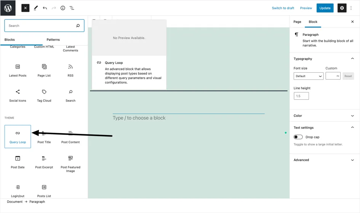Insert the Post Featured Image block
360x213 pixels.
[70, 163]
